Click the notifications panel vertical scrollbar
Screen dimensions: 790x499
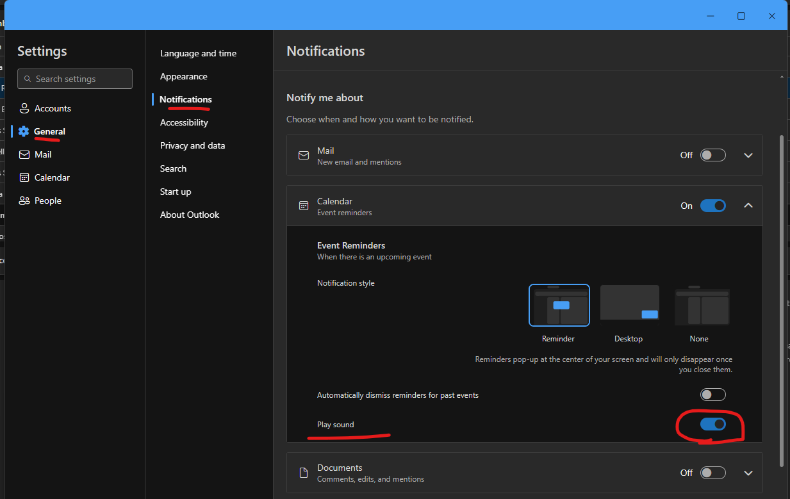click(x=781, y=300)
